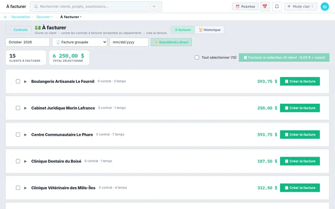Expand Cabinet Juridique Morin Lafrance row
The height and width of the screenshot is (209, 335).
26,108
